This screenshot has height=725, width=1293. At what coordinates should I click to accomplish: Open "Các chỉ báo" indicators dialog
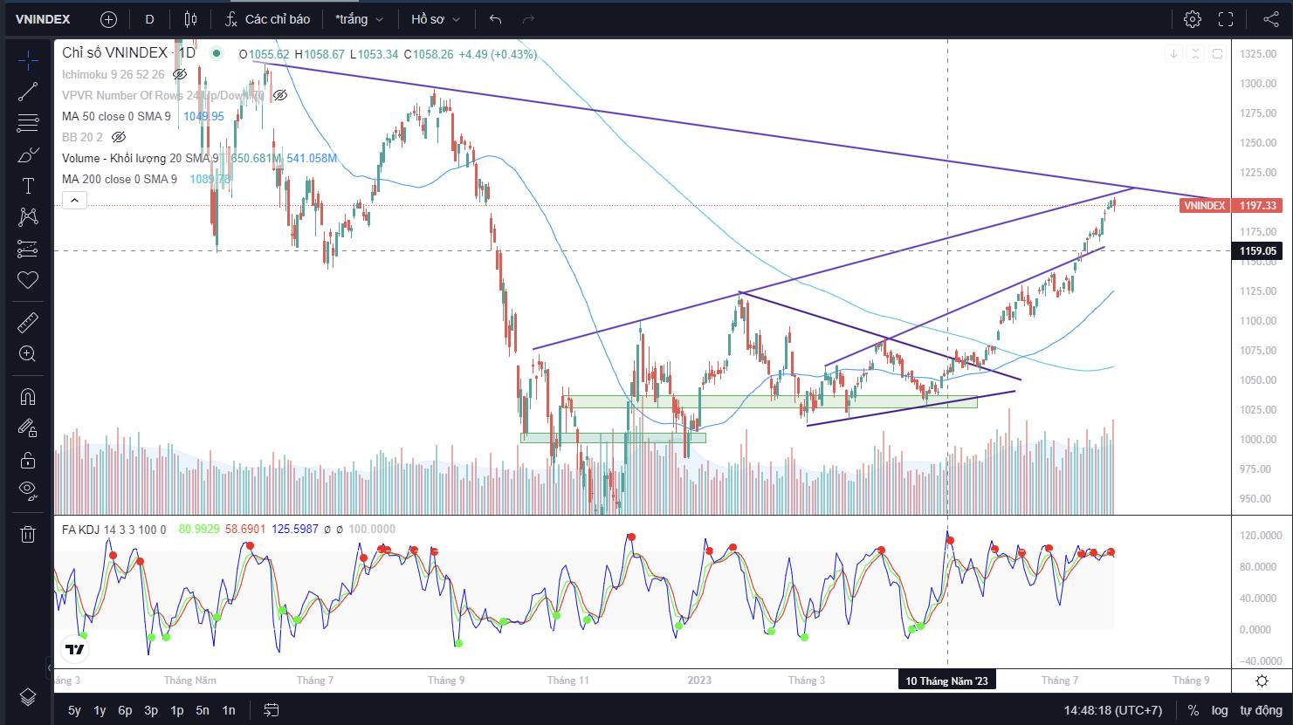(x=268, y=19)
